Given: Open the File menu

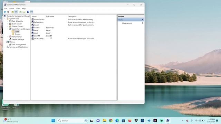Looking at the screenshot, I should point(6,9).
